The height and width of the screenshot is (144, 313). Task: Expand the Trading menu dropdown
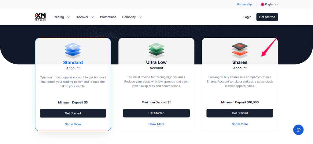(61, 17)
